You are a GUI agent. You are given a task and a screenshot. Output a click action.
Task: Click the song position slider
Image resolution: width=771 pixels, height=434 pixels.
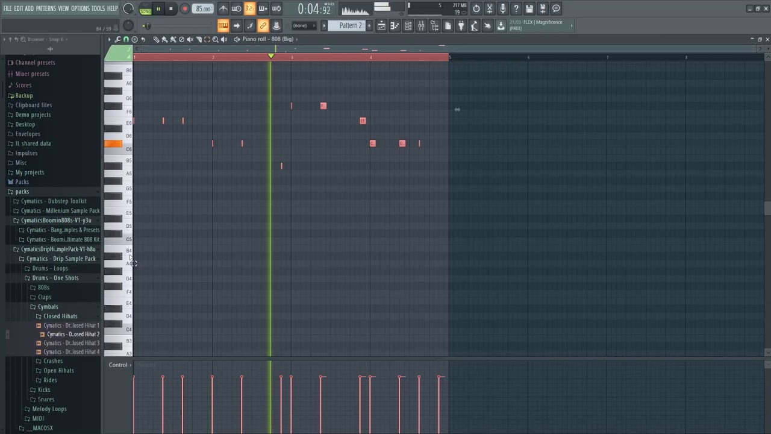coord(178,25)
